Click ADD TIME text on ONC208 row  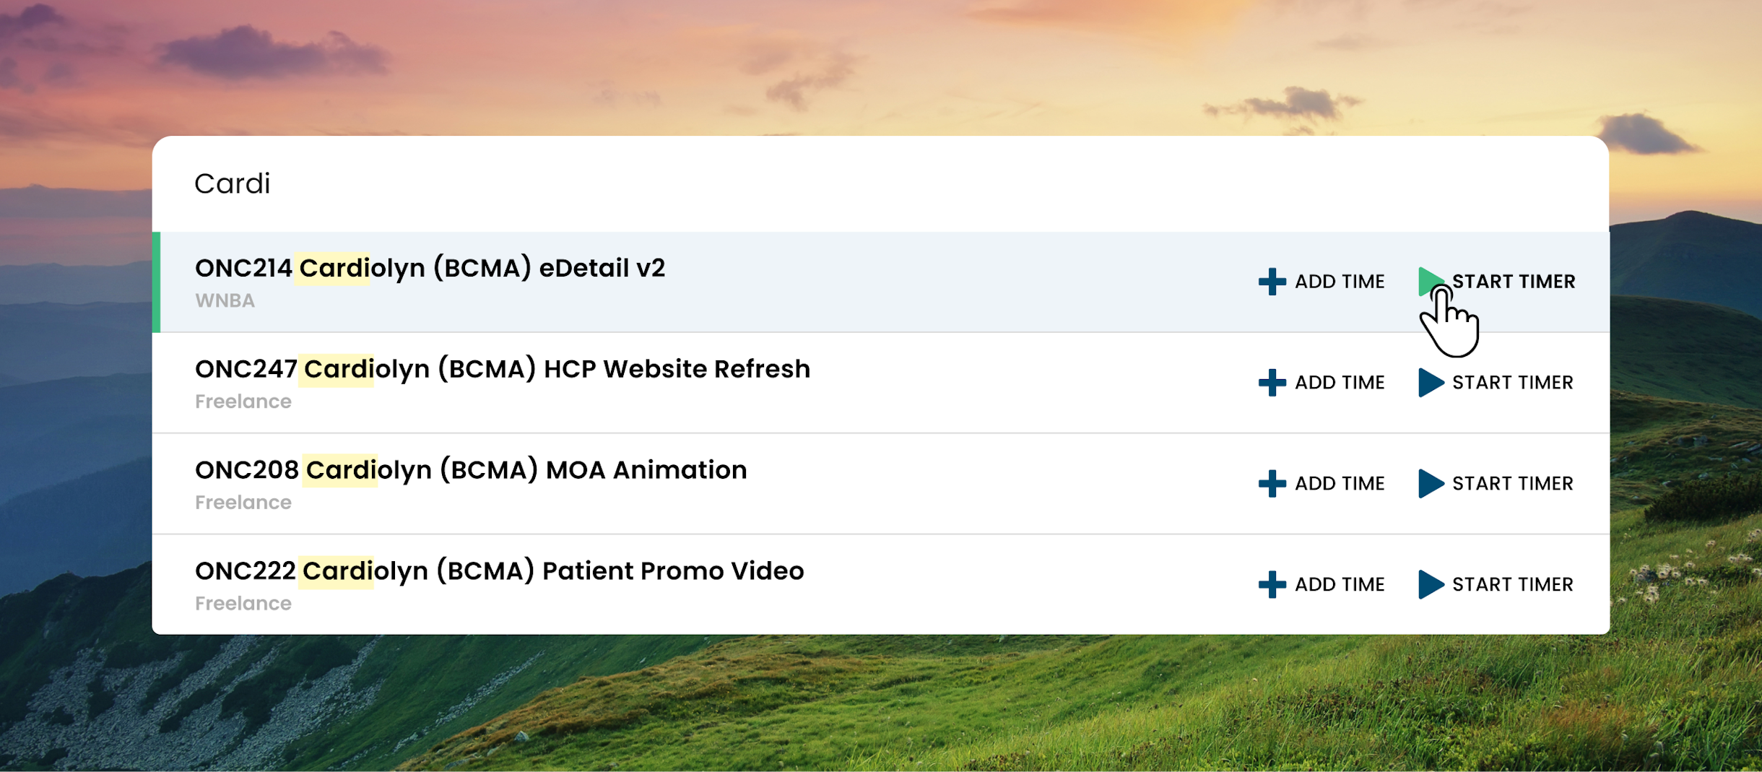1340,484
